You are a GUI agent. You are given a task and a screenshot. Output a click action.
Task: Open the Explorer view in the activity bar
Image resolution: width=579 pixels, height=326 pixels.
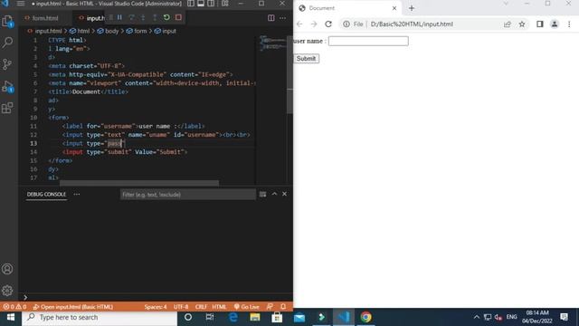pyautogui.click(x=7, y=21)
